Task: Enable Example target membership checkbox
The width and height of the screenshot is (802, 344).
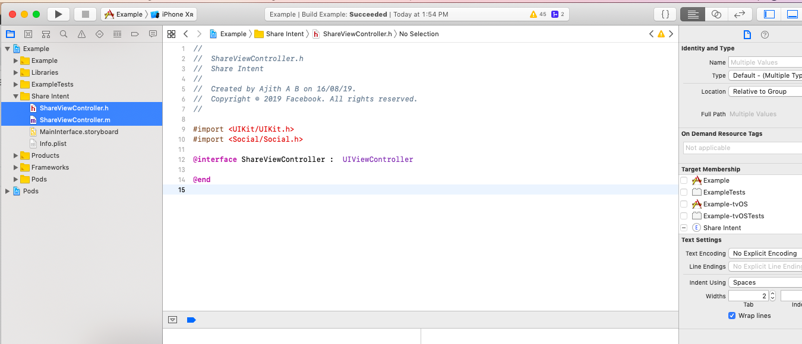Action: point(684,180)
